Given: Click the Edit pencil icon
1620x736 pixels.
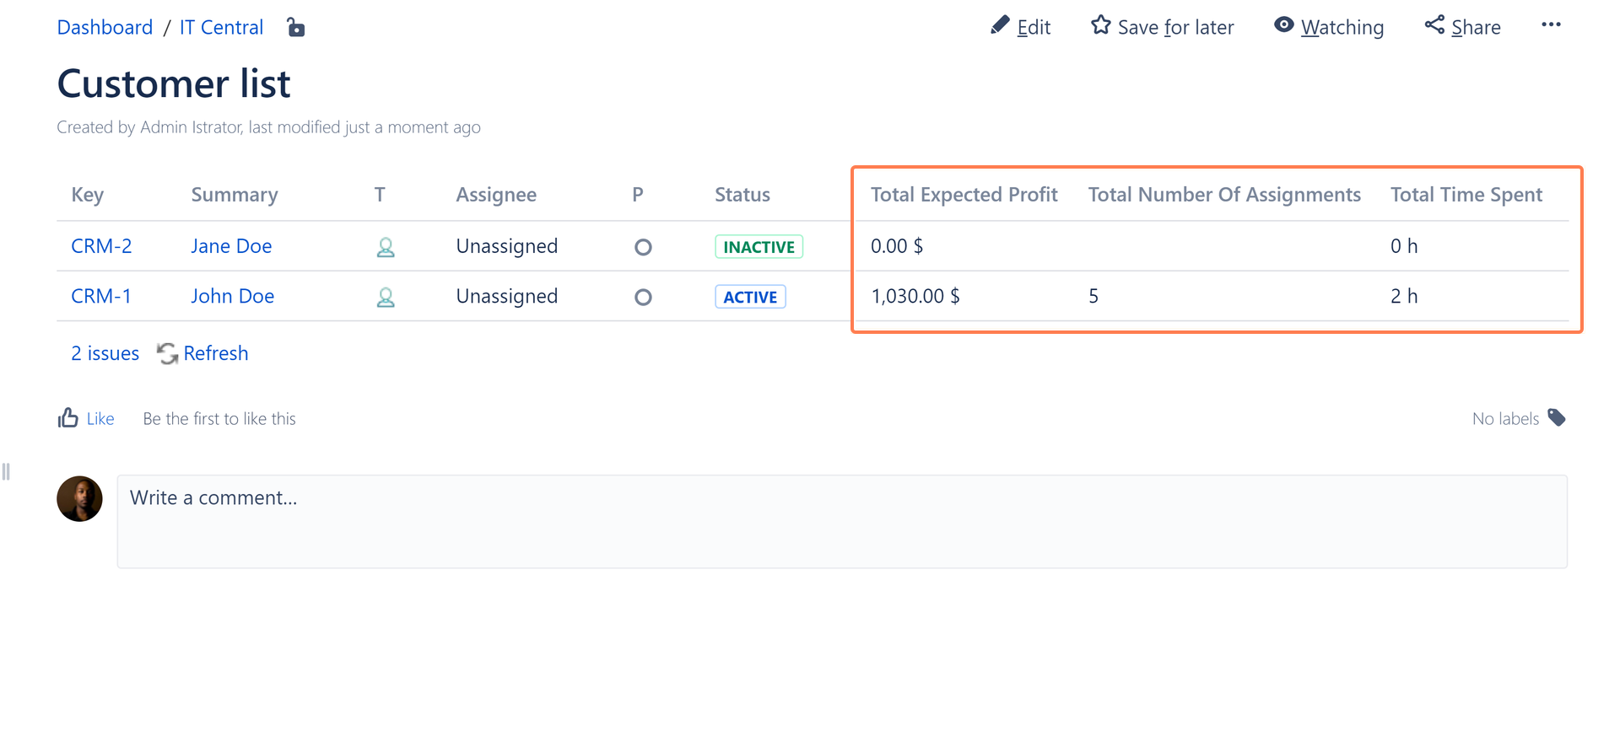Looking at the screenshot, I should pos(1000,26).
